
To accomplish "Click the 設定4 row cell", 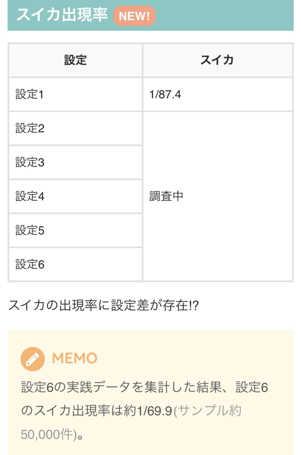I will tap(75, 197).
